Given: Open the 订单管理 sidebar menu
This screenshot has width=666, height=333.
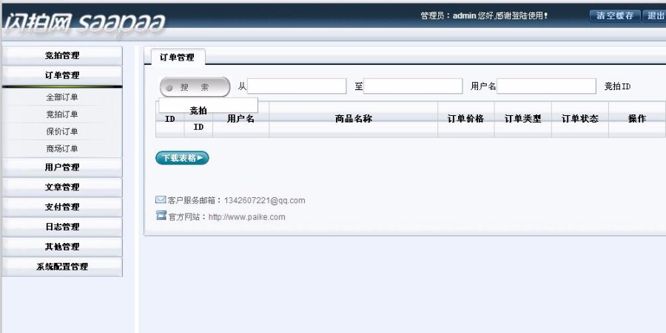Looking at the screenshot, I should click(x=62, y=75).
